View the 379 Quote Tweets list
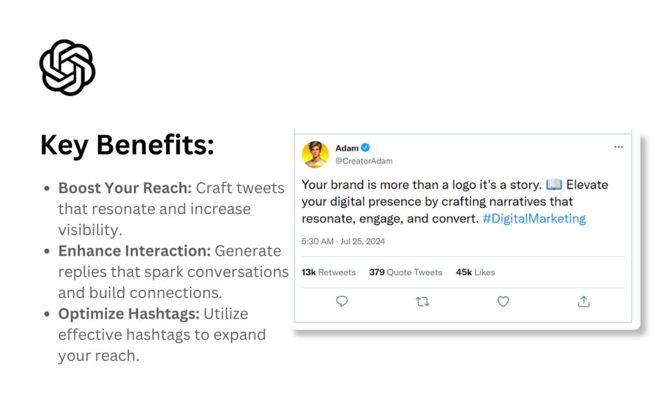This screenshot has height=393, width=654. (x=405, y=273)
